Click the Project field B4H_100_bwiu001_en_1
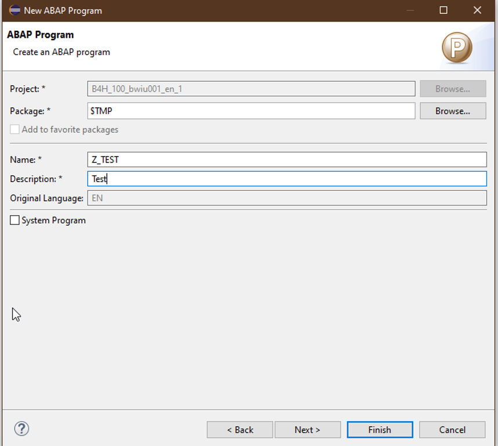 click(251, 89)
